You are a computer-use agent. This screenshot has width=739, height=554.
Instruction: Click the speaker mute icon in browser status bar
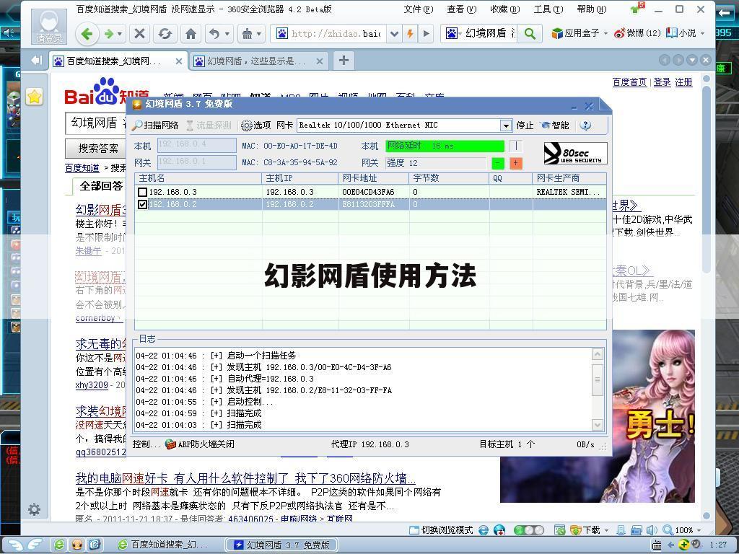coord(652,530)
